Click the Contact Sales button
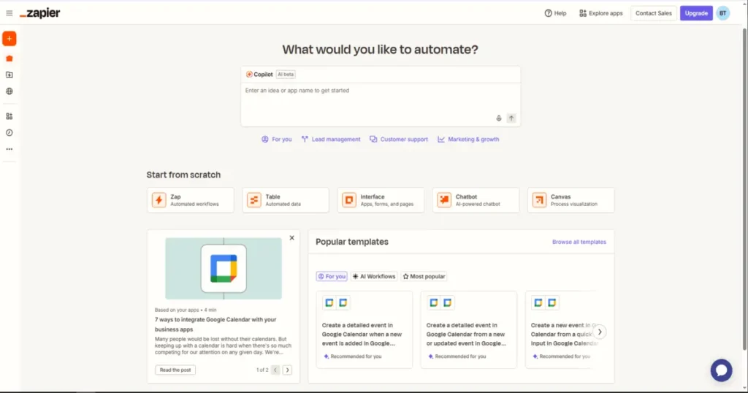 pyautogui.click(x=653, y=13)
